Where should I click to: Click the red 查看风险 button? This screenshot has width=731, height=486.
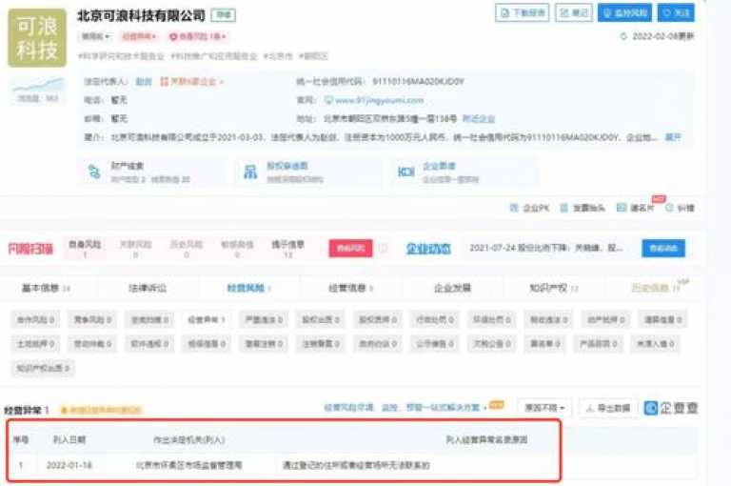tap(350, 248)
